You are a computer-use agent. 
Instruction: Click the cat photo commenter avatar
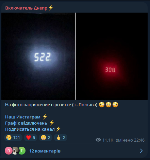point(15,151)
